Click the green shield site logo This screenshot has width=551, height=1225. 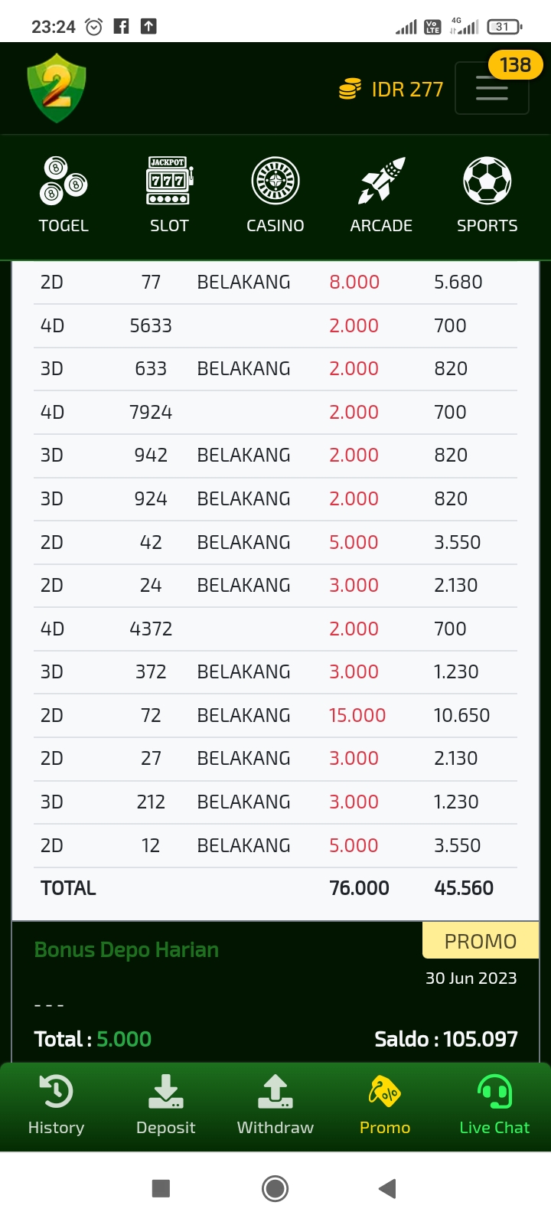(57, 88)
